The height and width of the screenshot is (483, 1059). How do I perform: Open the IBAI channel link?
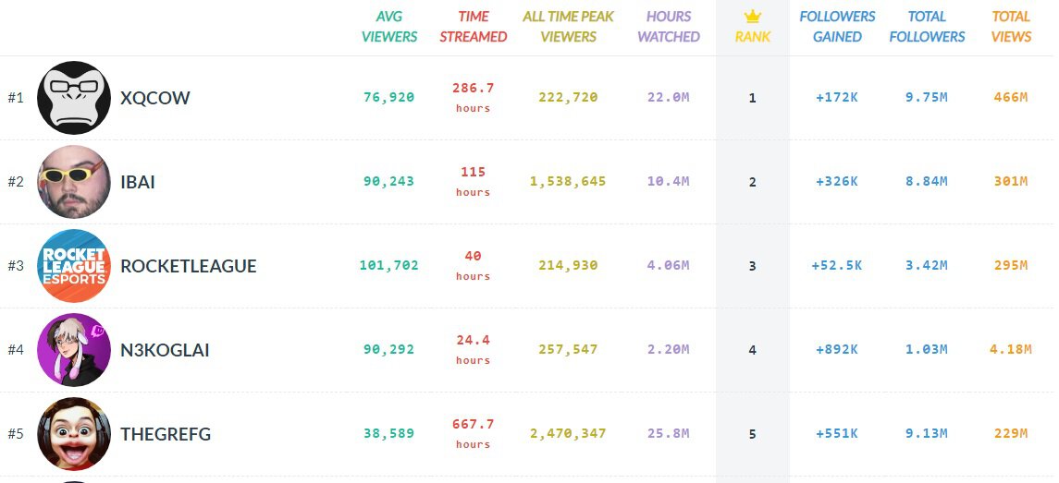pos(138,182)
